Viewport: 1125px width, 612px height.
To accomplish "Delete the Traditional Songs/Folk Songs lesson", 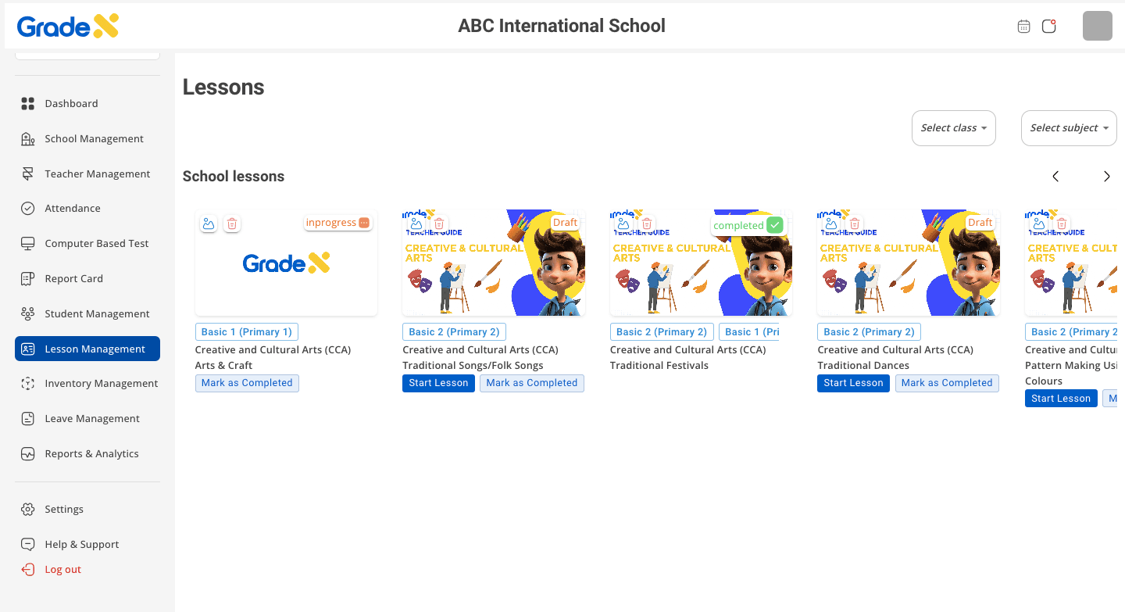I will pyautogui.click(x=439, y=224).
